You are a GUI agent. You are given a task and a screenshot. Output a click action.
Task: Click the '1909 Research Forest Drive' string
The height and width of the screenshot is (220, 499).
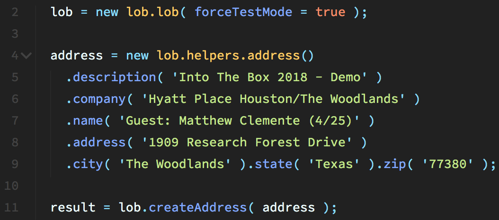(247, 142)
